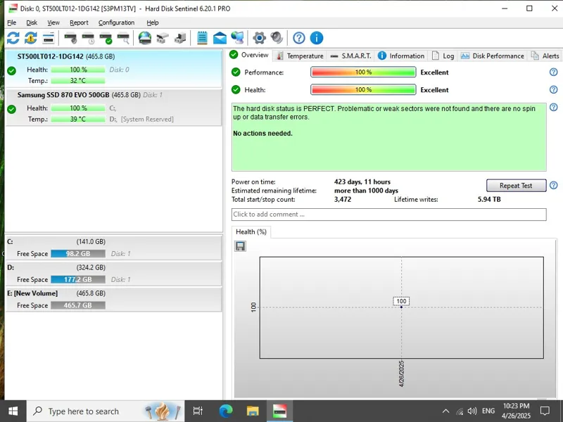563x422 pixels.
Task: Select the C: volume entry
Action: (x=114, y=248)
